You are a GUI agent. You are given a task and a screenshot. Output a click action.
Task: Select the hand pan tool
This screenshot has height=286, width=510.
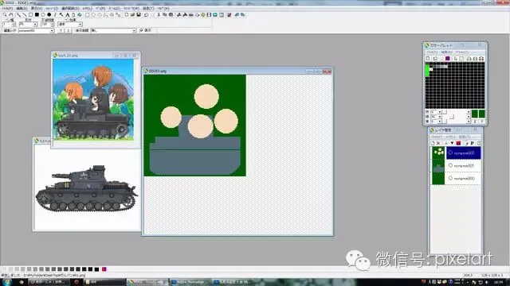[11, 14]
